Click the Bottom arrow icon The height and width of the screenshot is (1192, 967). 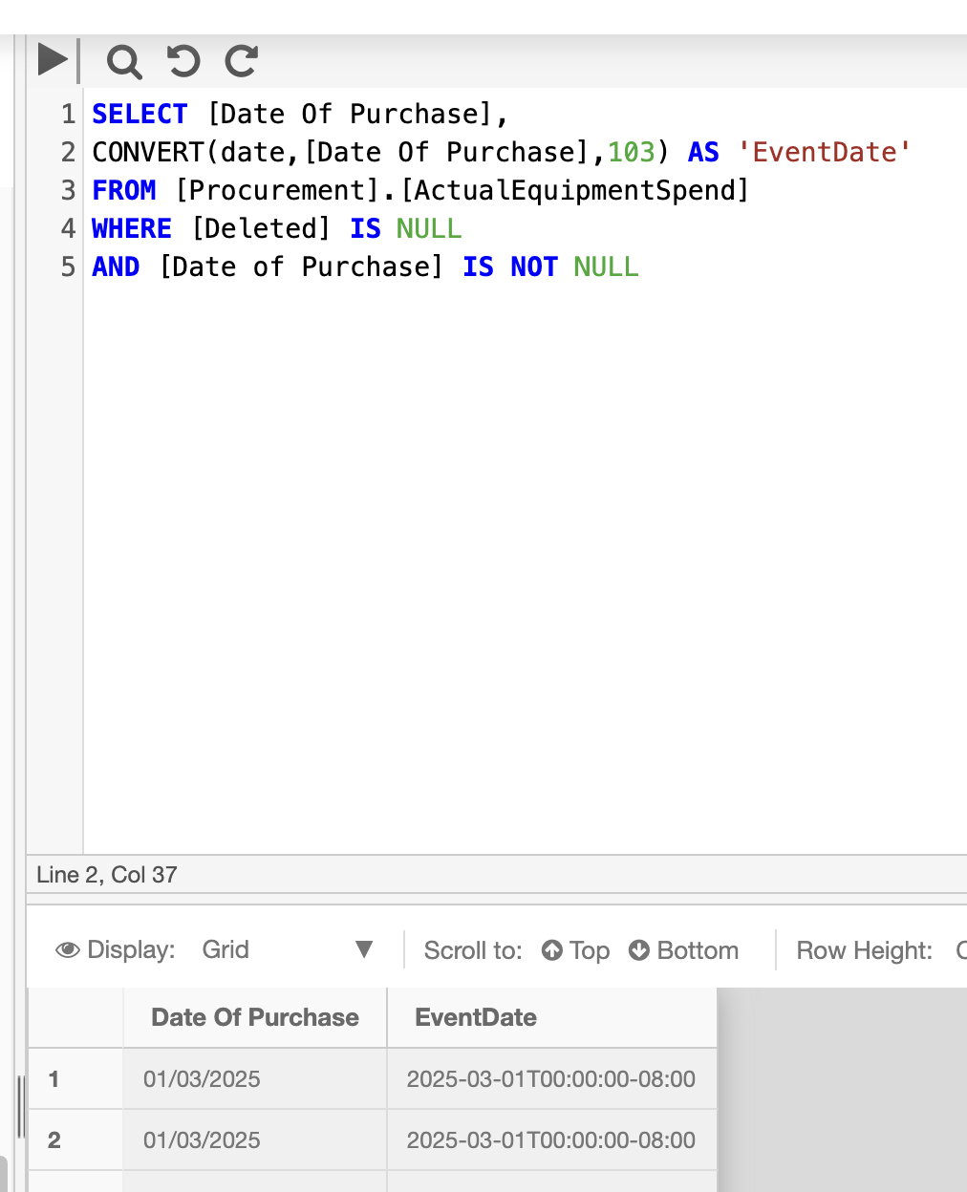point(639,950)
